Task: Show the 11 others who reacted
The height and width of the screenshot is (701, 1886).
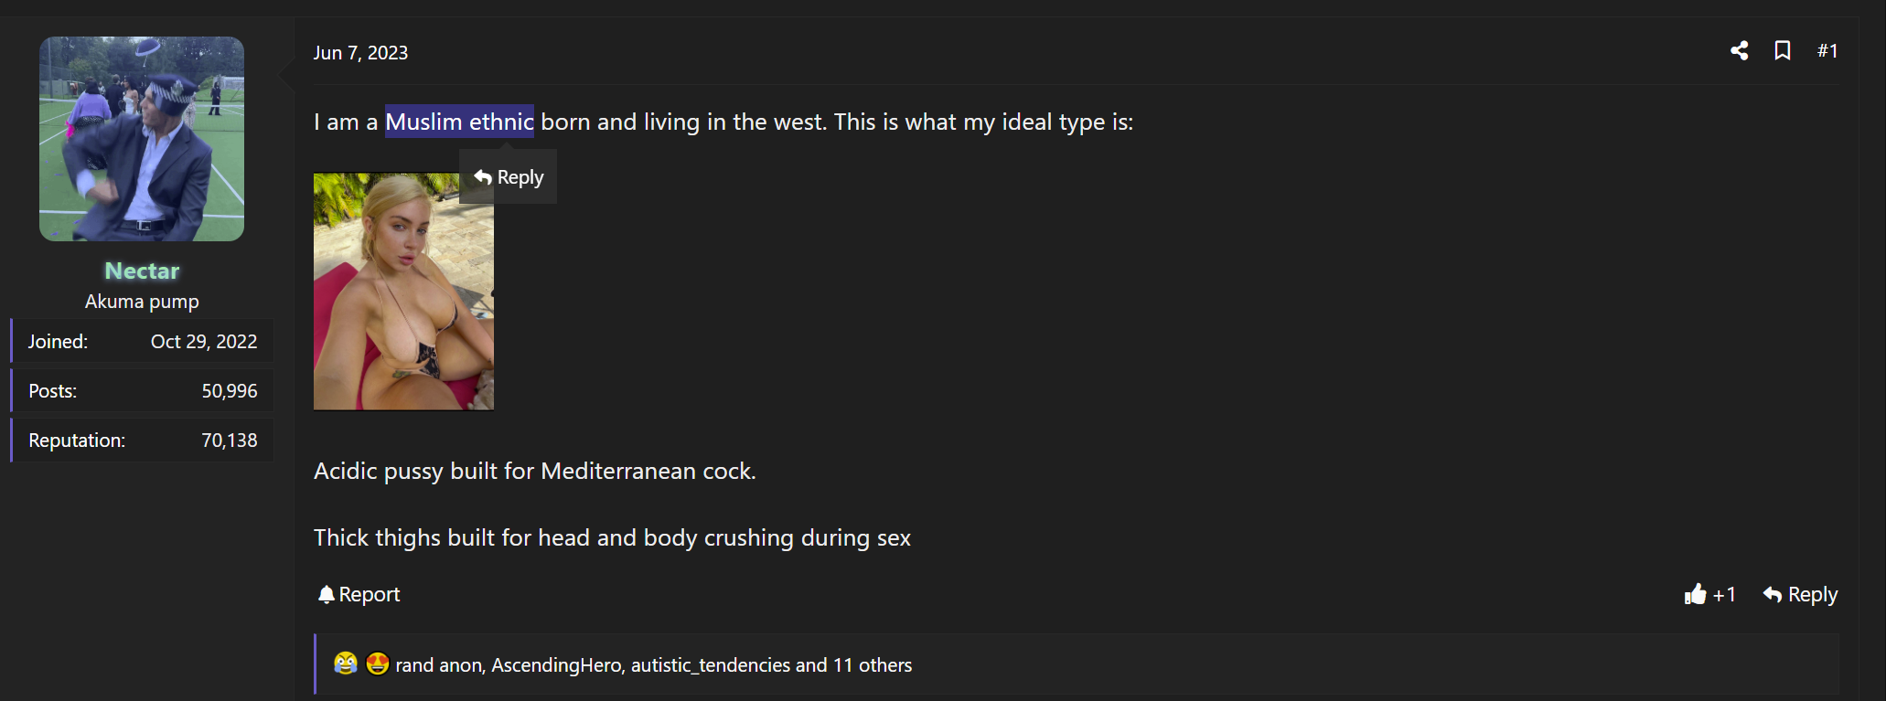Action: tap(872, 665)
